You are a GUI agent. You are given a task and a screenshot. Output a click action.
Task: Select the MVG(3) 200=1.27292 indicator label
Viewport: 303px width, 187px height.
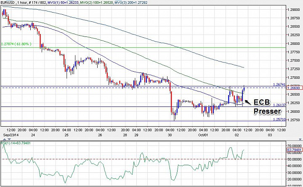[x=131, y=3]
